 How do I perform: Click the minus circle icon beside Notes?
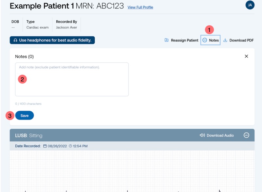coord(205,40)
